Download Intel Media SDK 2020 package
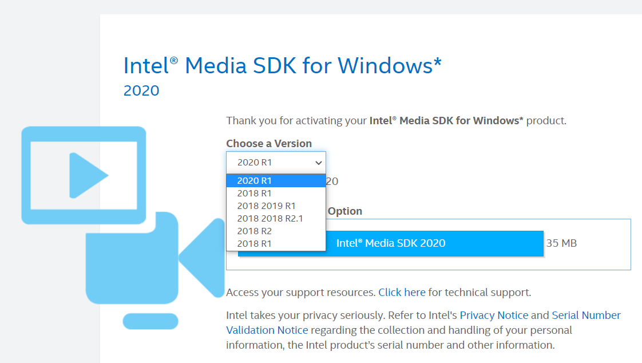642x363 pixels. click(391, 243)
